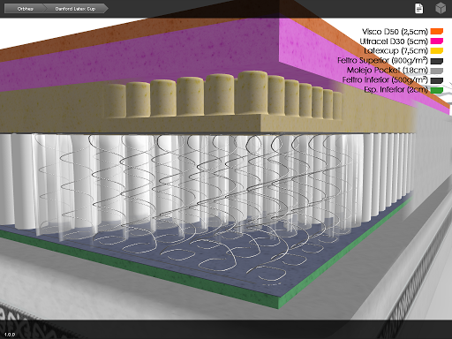Click the tallest latex cup in the 3D model
452x339 pixels.
[x=252, y=93]
